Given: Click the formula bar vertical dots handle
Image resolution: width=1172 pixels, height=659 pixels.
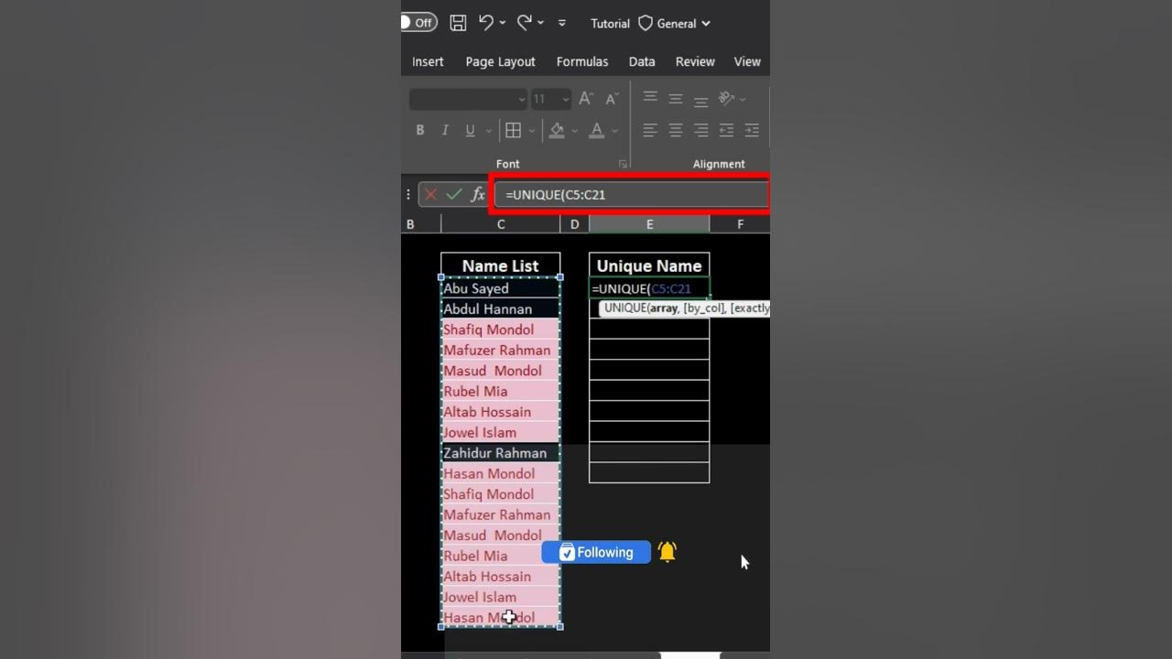Looking at the screenshot, I should pos(408,194).
